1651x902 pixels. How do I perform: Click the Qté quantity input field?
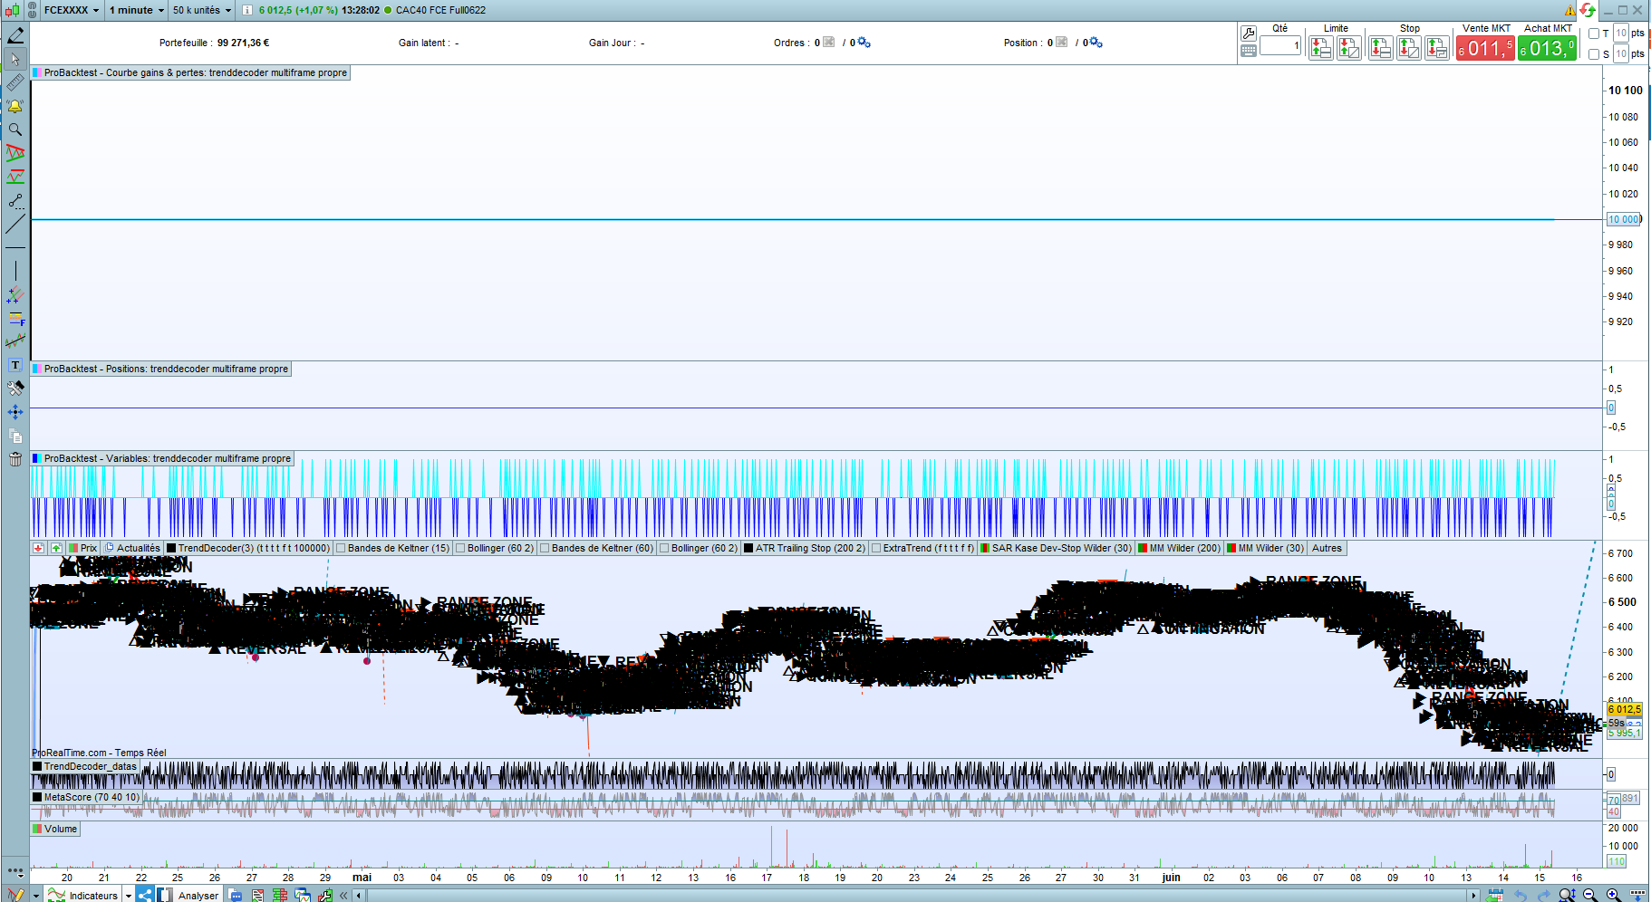(1279, 46)
